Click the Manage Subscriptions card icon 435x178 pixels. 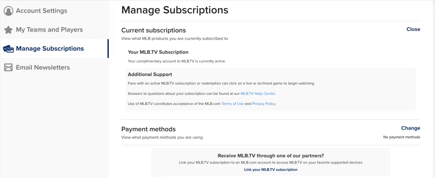8,48
